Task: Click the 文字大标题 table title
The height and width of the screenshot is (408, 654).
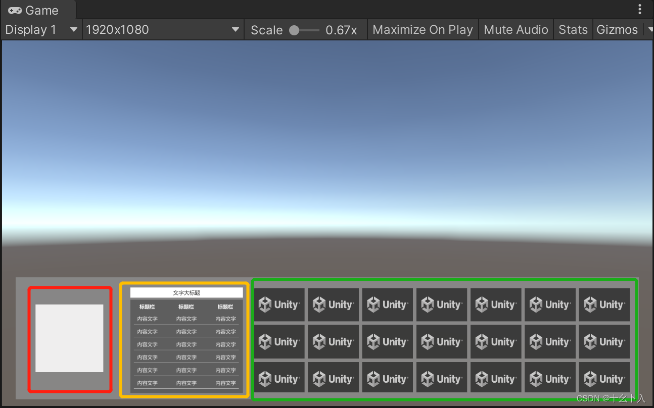Action: point(186,293)
